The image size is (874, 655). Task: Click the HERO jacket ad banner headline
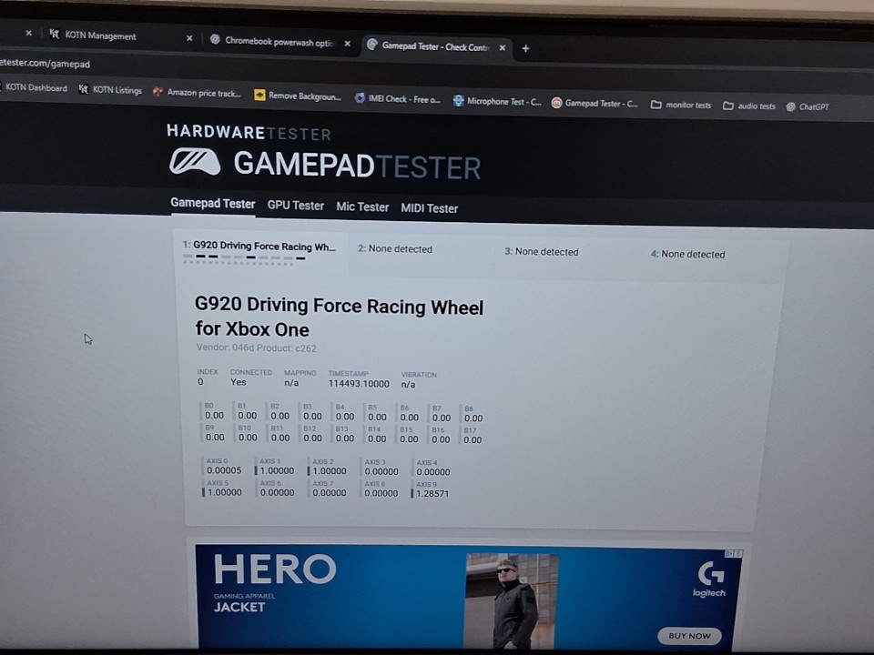275,569
